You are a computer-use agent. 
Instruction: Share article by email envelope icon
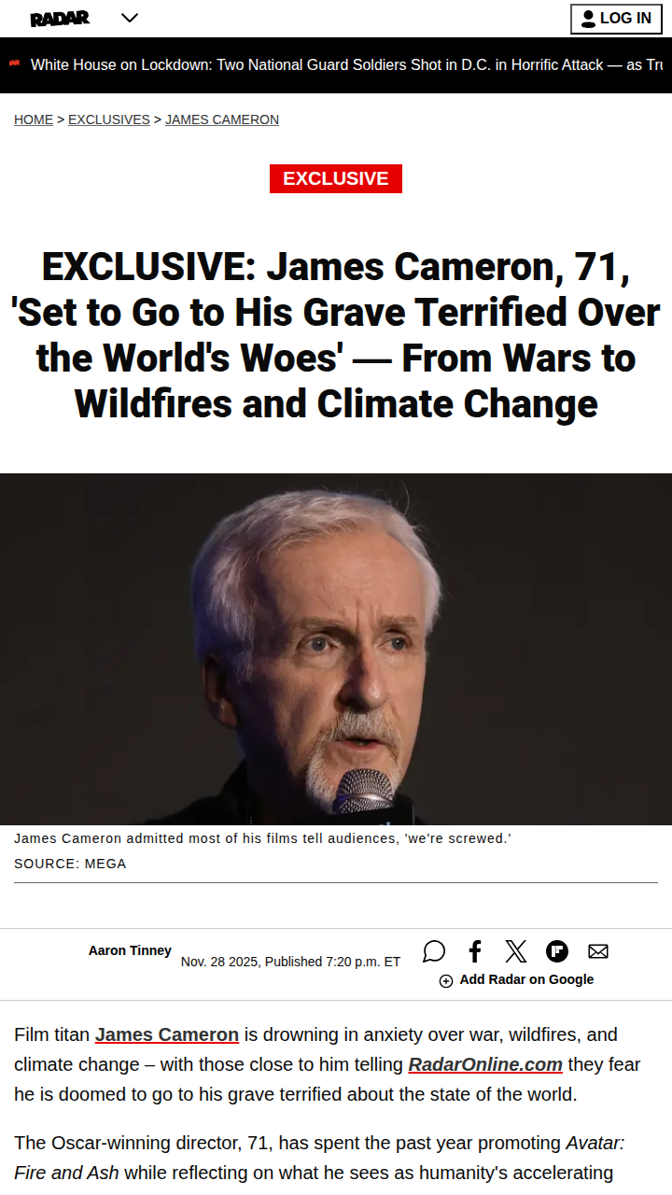[598, 951]
